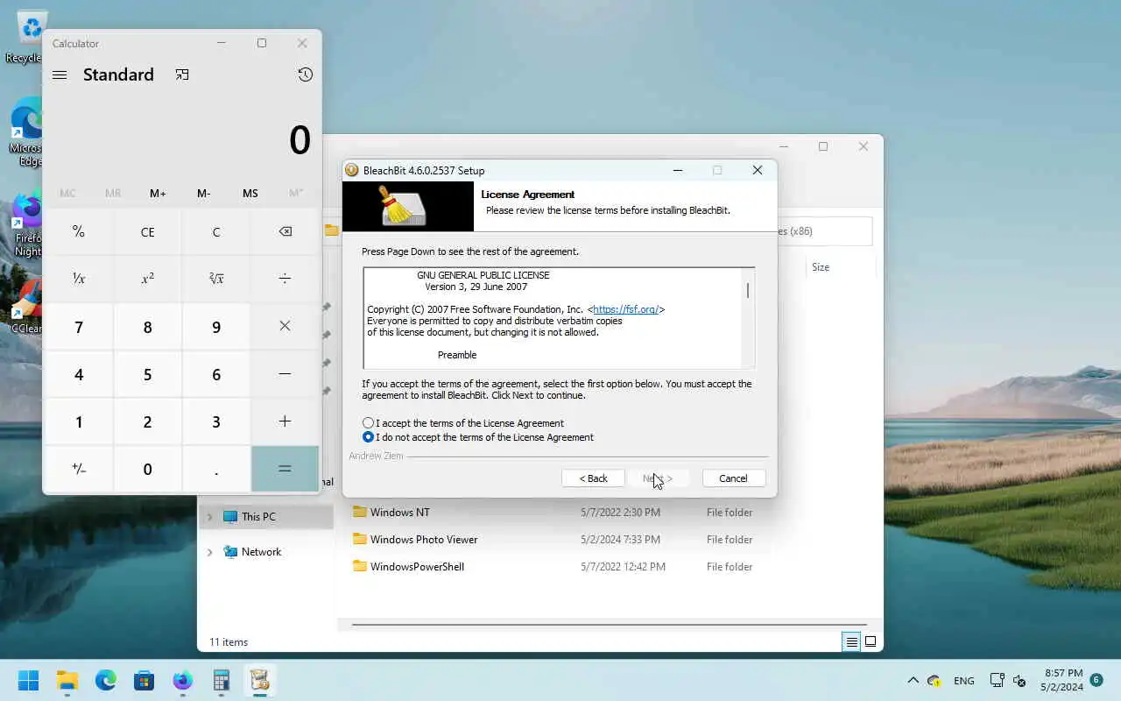Click Size column header in Explorer

821,267
